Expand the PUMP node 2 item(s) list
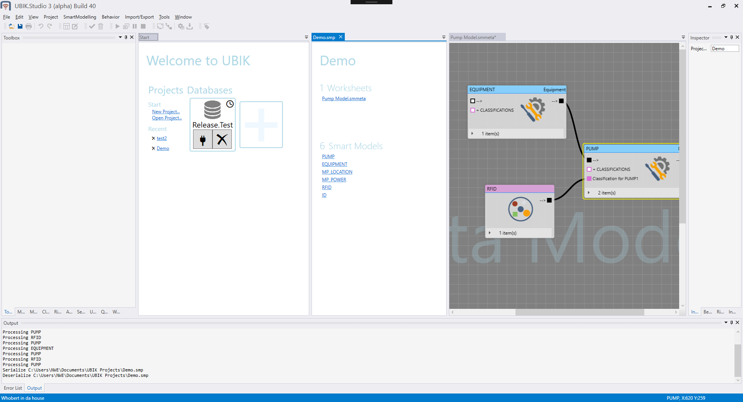The width and height of the screenshot is (743, 402). (x=589, y=193)
